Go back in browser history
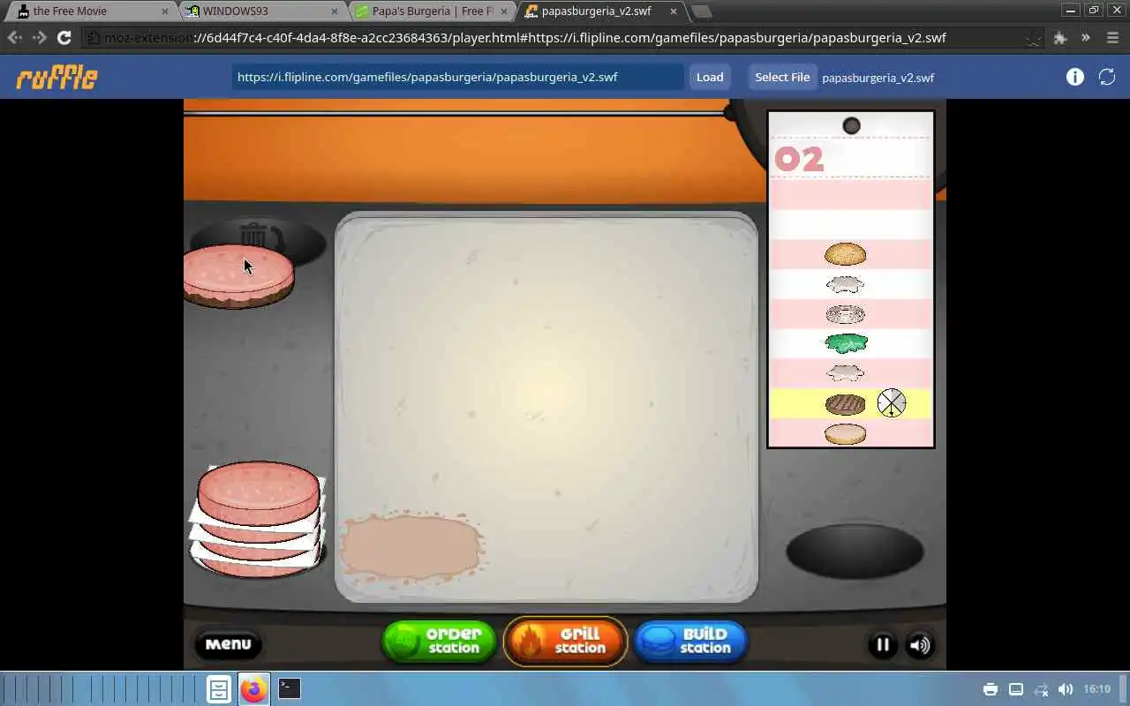The height and width of the screenshot is (706, 1130). tap(15, 38)
